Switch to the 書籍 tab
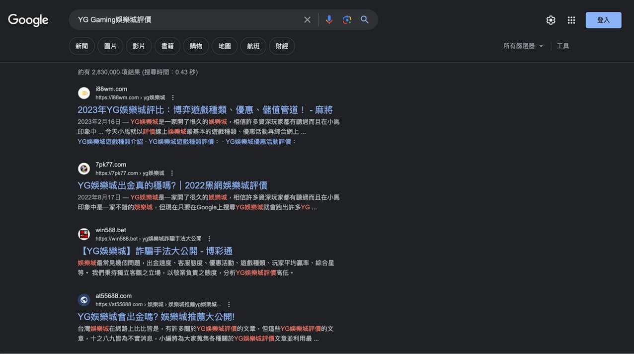The width and height of the screenshot is (634, 354). tap(167, 46)
